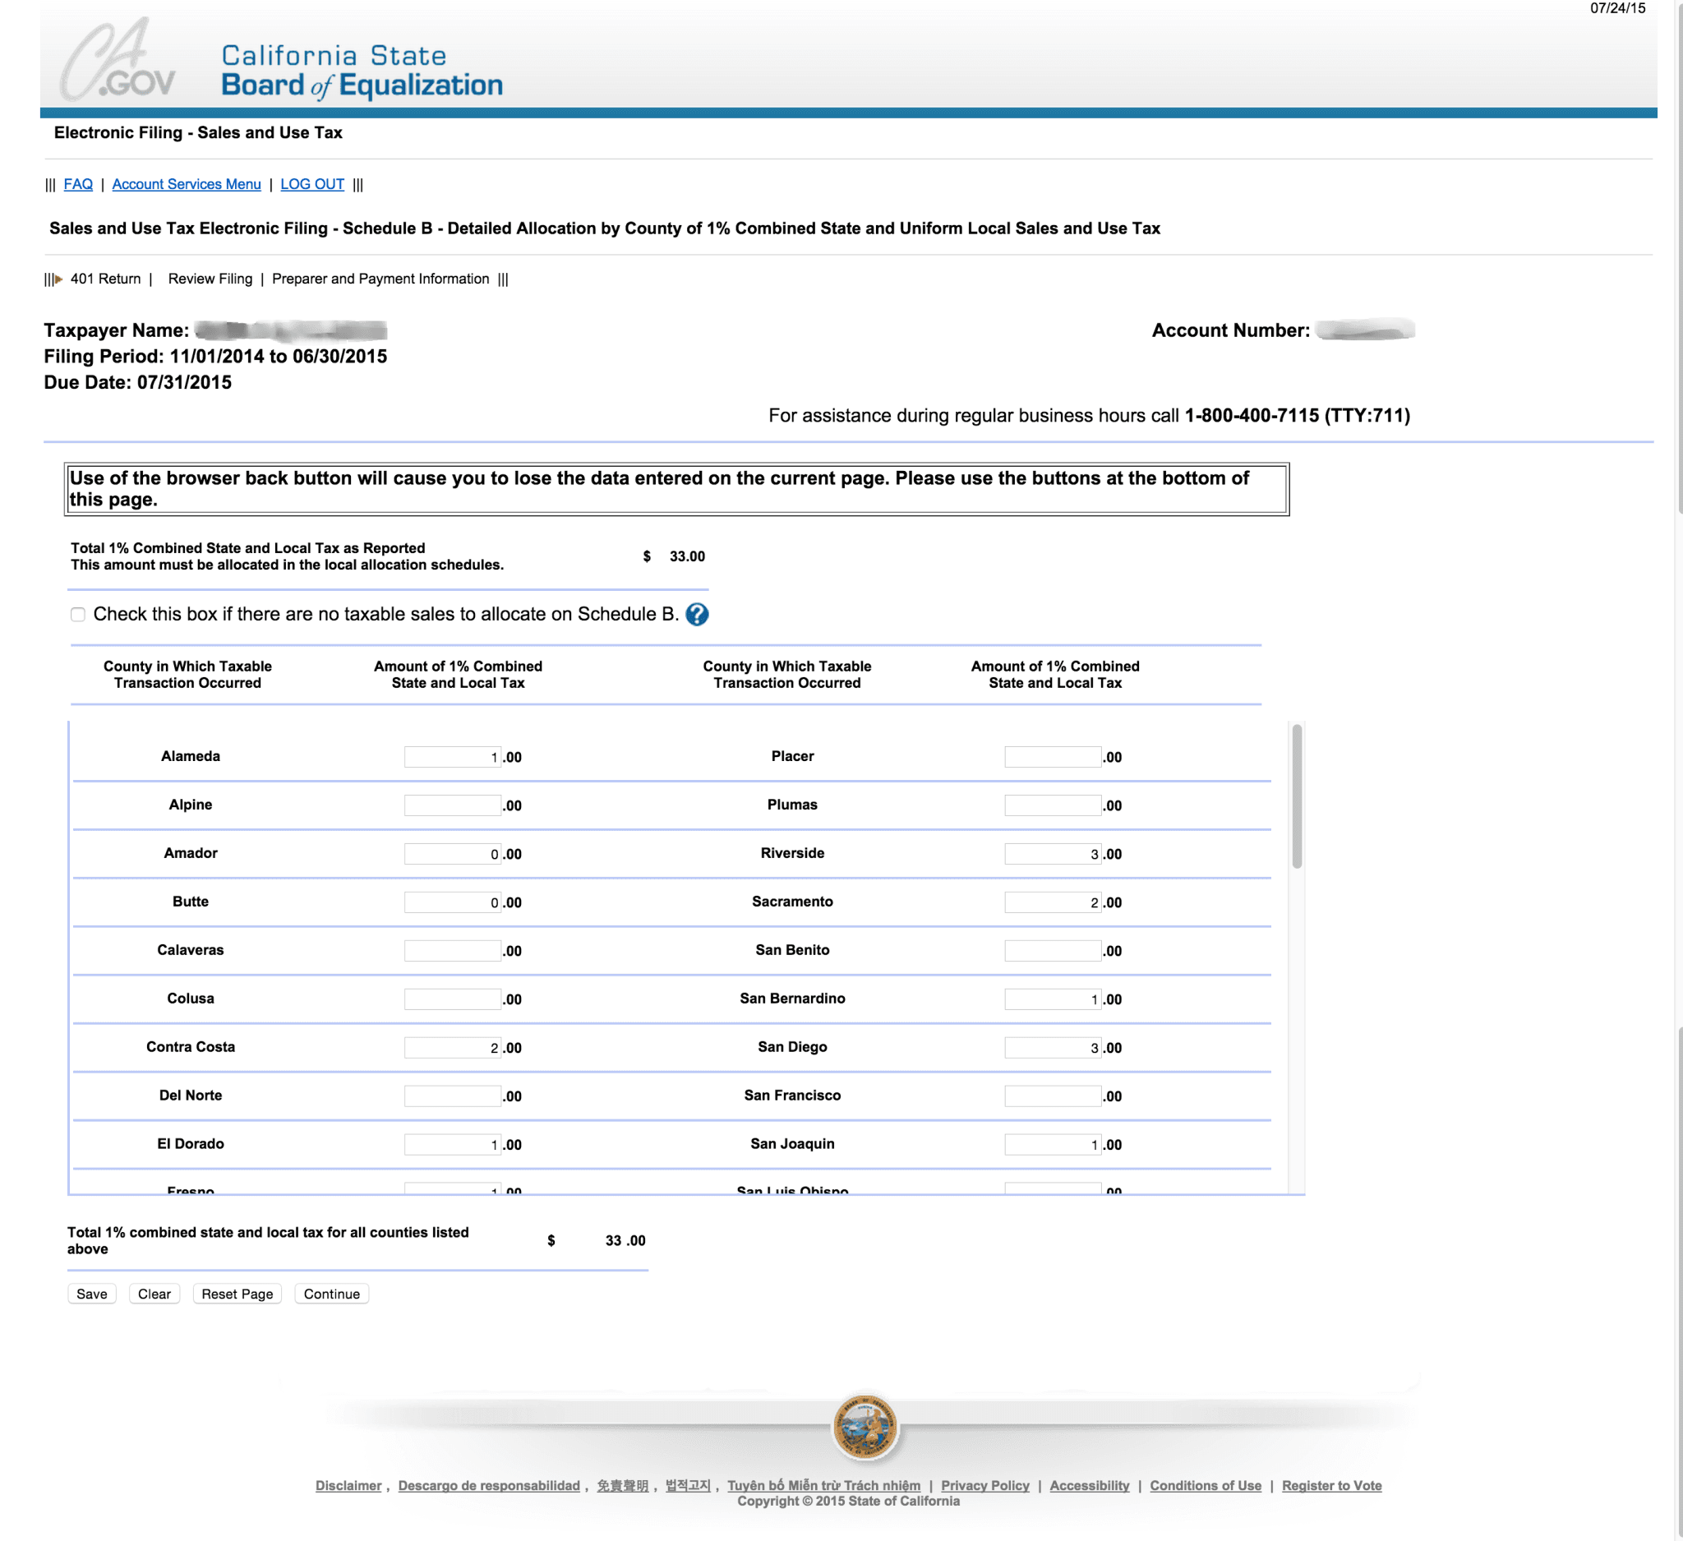This screenshot has height=1541, width=1683.
Task: Open the Privacy Policy footer link
Action: tap(985, 1486)
